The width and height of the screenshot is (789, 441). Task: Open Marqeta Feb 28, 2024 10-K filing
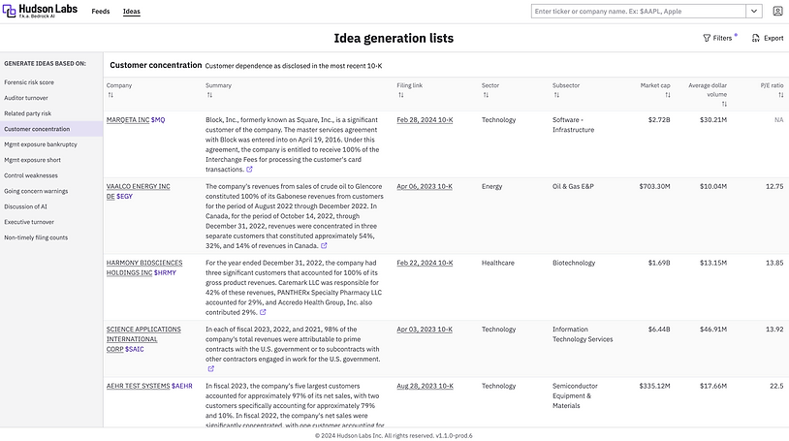coord(425,119)
